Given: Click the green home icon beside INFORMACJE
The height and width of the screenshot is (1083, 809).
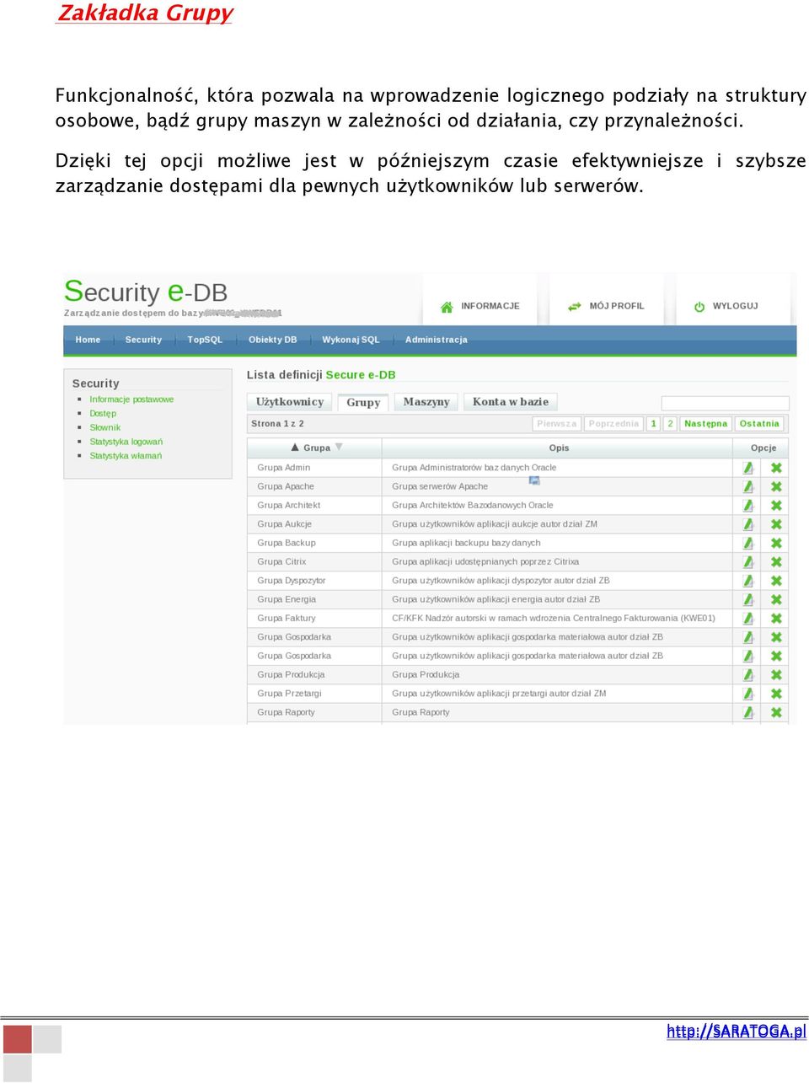Looking at the screenshot, I should pos(447,307).
